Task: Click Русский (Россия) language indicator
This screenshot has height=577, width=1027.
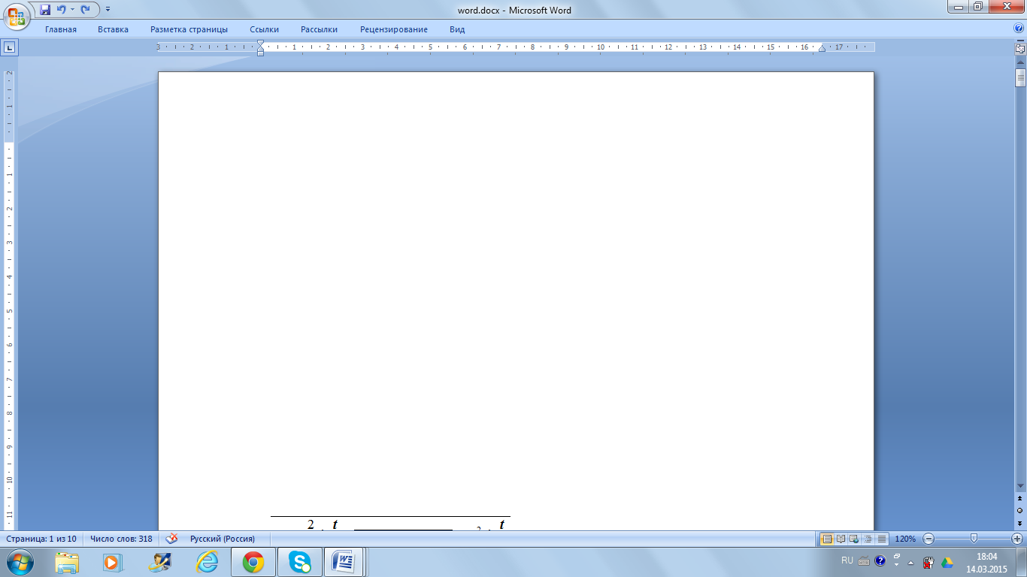Action: [x=222, y=539]
